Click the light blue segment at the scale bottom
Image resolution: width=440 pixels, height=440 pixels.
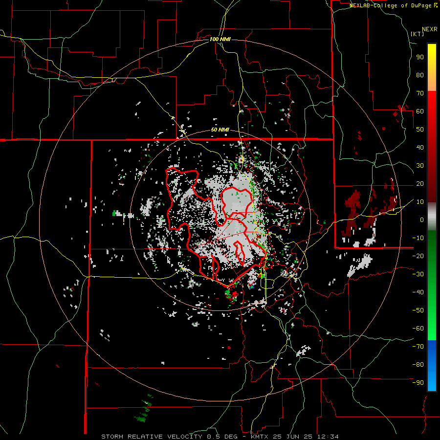[432, 380]
